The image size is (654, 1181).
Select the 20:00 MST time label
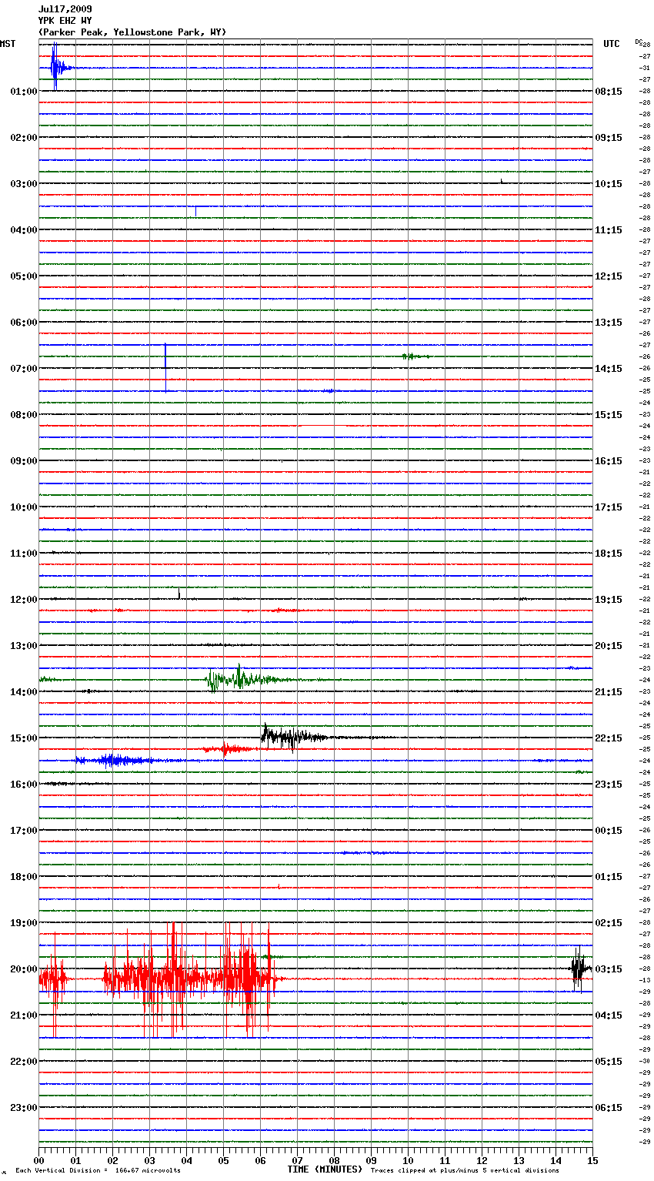(x=23, y=969)
